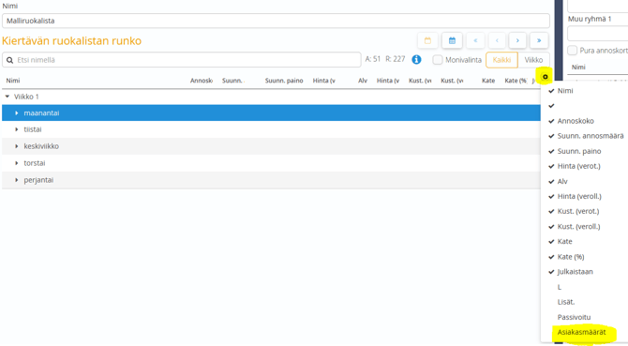Click the Muu ryhmä 1 input field
The width and height of the screenshot is (628, 346).
click(x=598, y=34)
